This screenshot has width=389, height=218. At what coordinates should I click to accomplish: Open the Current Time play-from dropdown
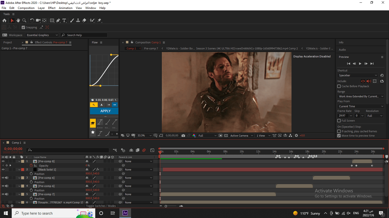[361, 106]
